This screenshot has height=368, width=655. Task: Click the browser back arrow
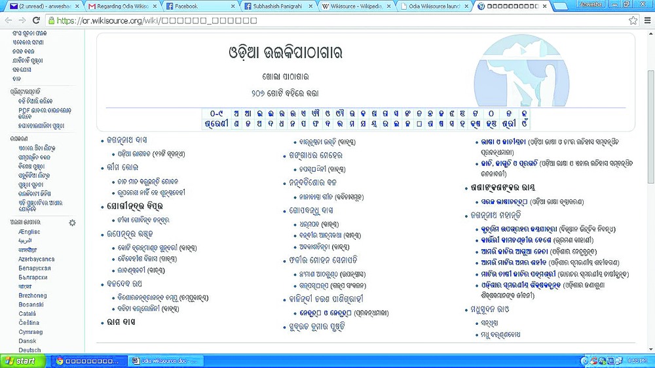pyautogui.click(x=8, y=20)
